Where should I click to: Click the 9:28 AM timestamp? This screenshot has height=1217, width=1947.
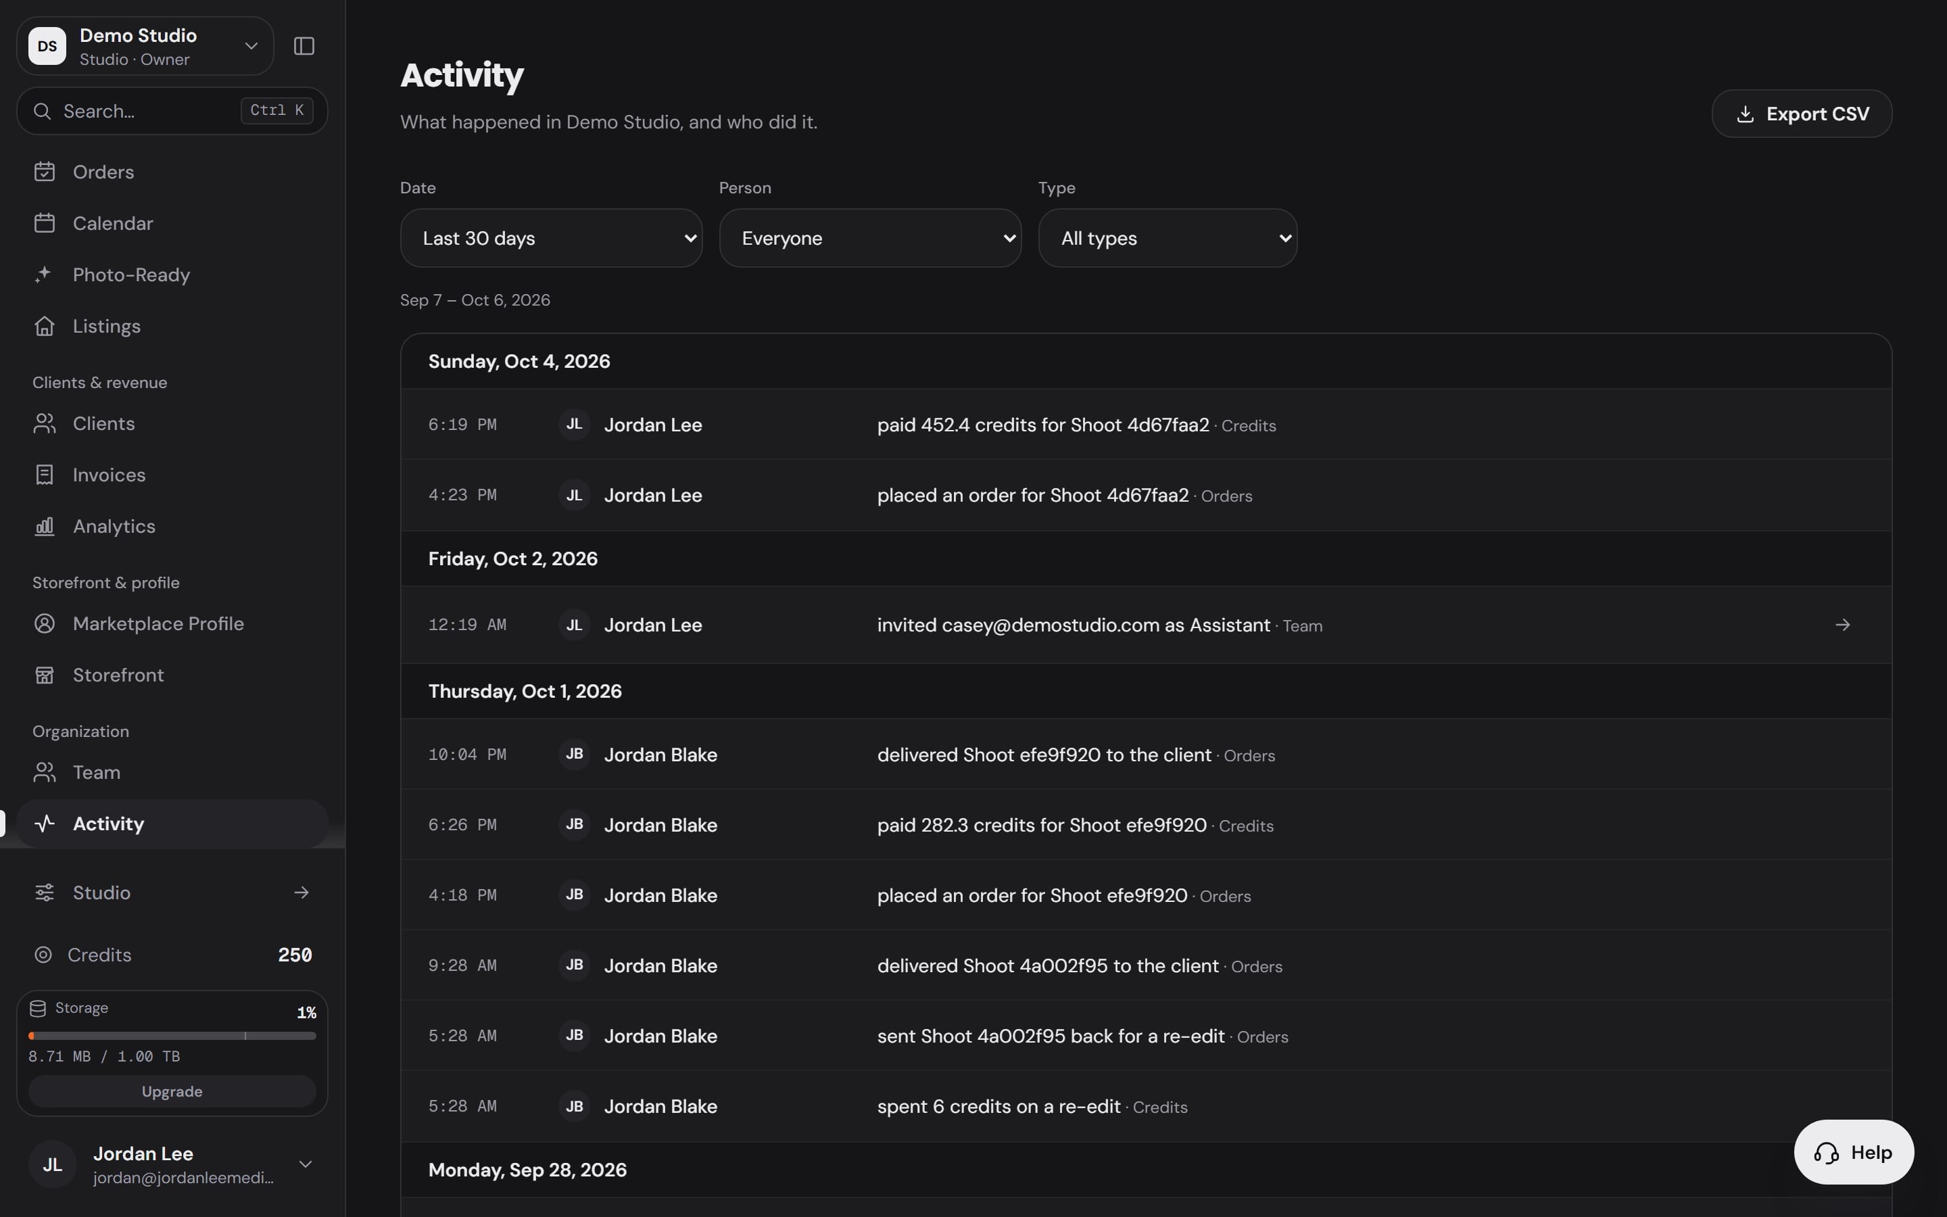462,966
